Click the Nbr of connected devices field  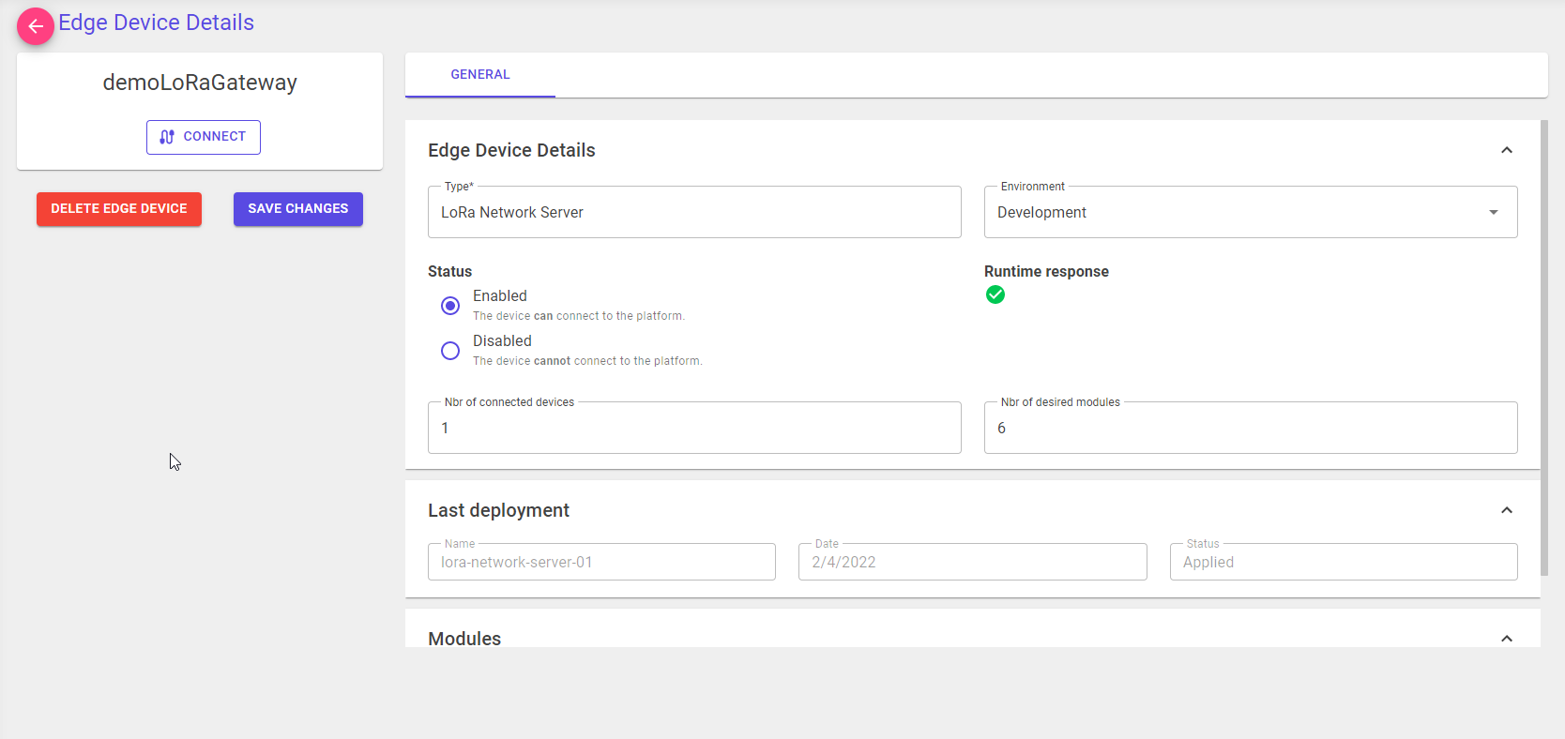[694, 429]
